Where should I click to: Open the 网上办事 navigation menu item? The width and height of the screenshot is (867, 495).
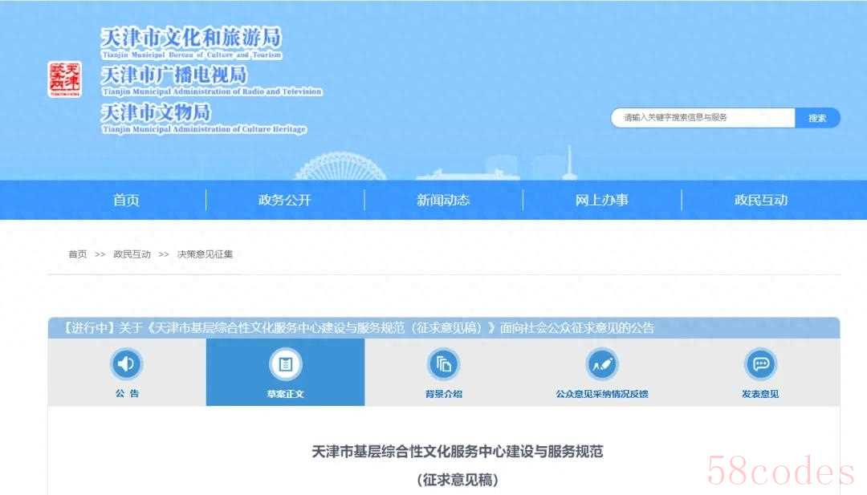point(602,200)
